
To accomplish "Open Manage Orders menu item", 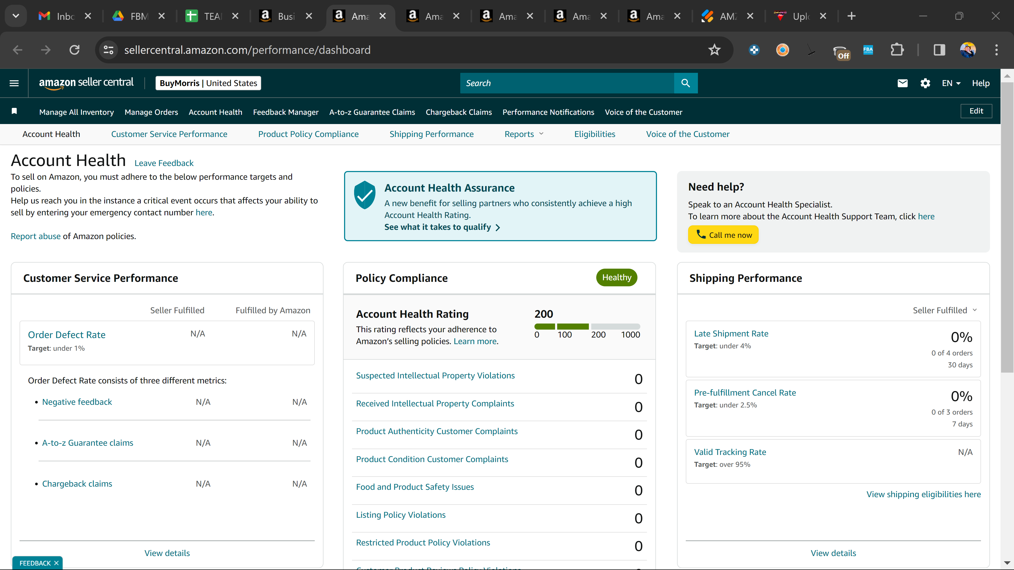I will [x=151, y=112].
